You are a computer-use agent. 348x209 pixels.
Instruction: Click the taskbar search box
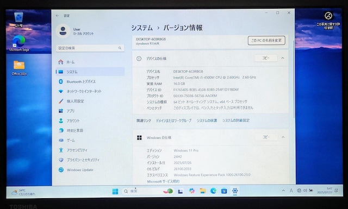pos(147,191)
